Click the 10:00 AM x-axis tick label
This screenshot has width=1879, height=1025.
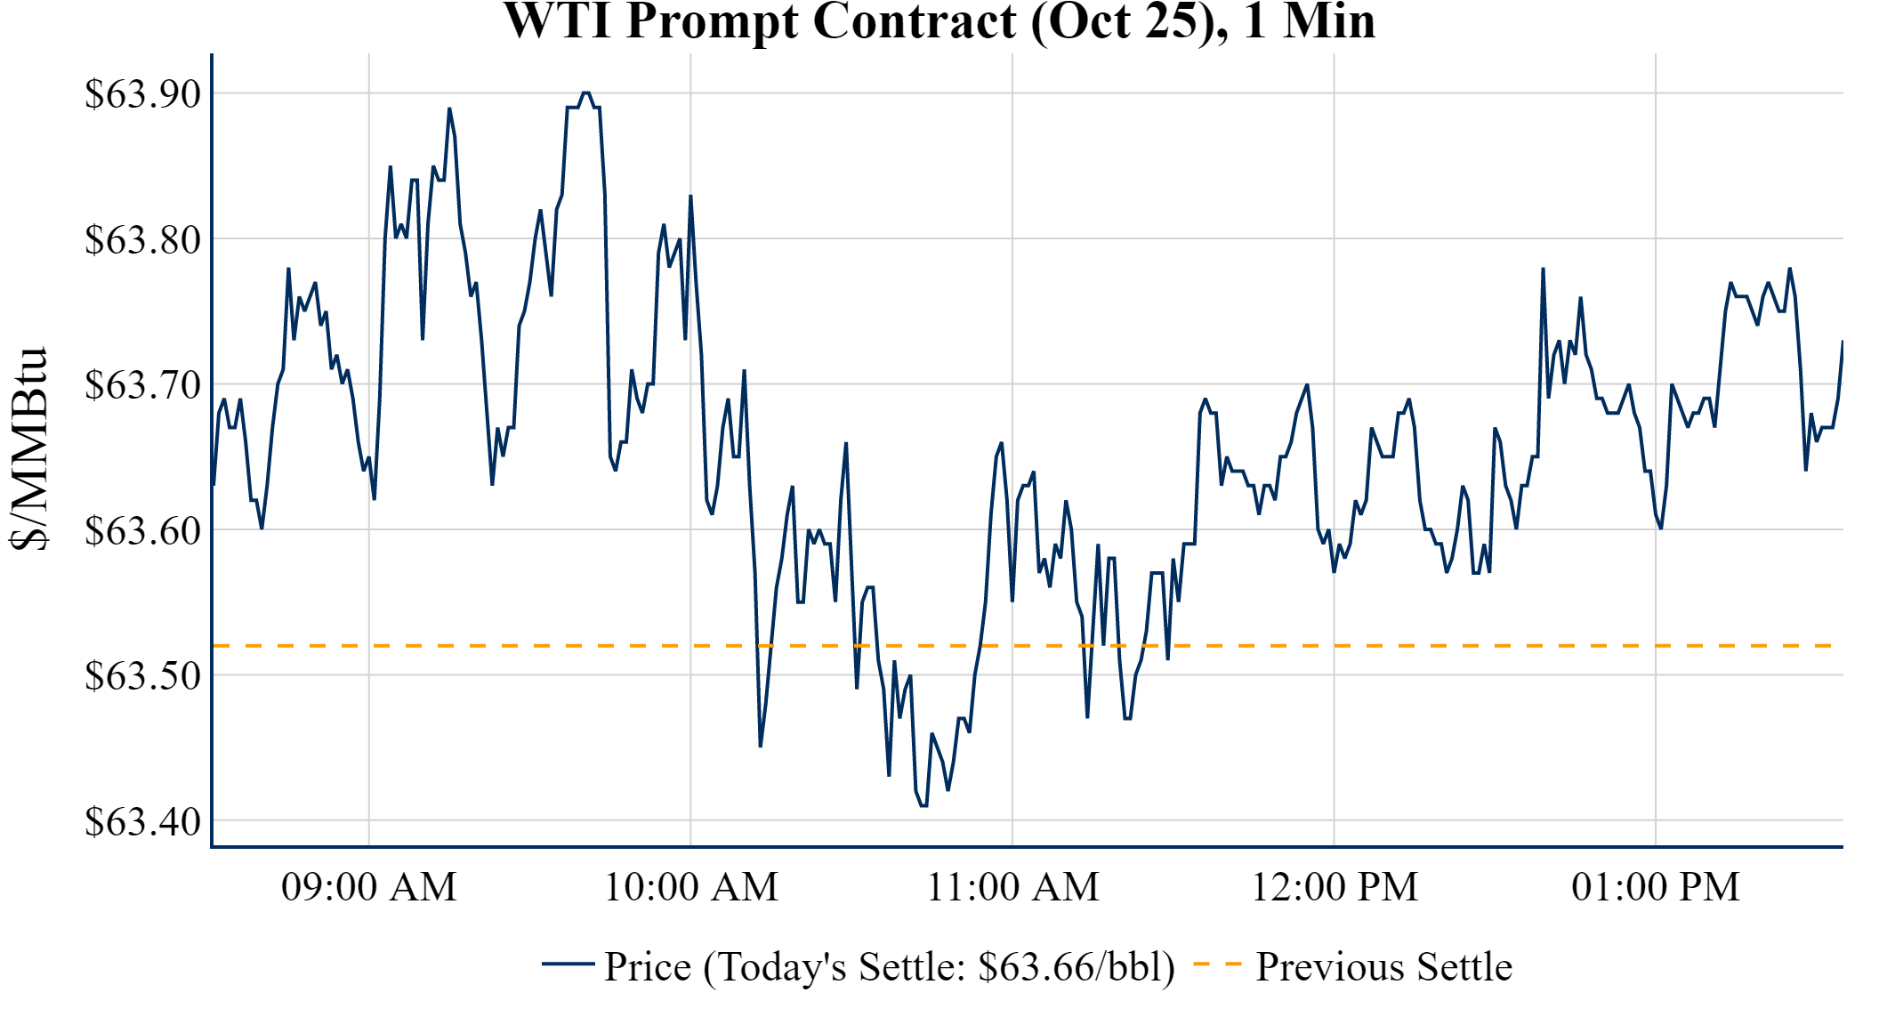pyautogui.click(x=691, y=887)
